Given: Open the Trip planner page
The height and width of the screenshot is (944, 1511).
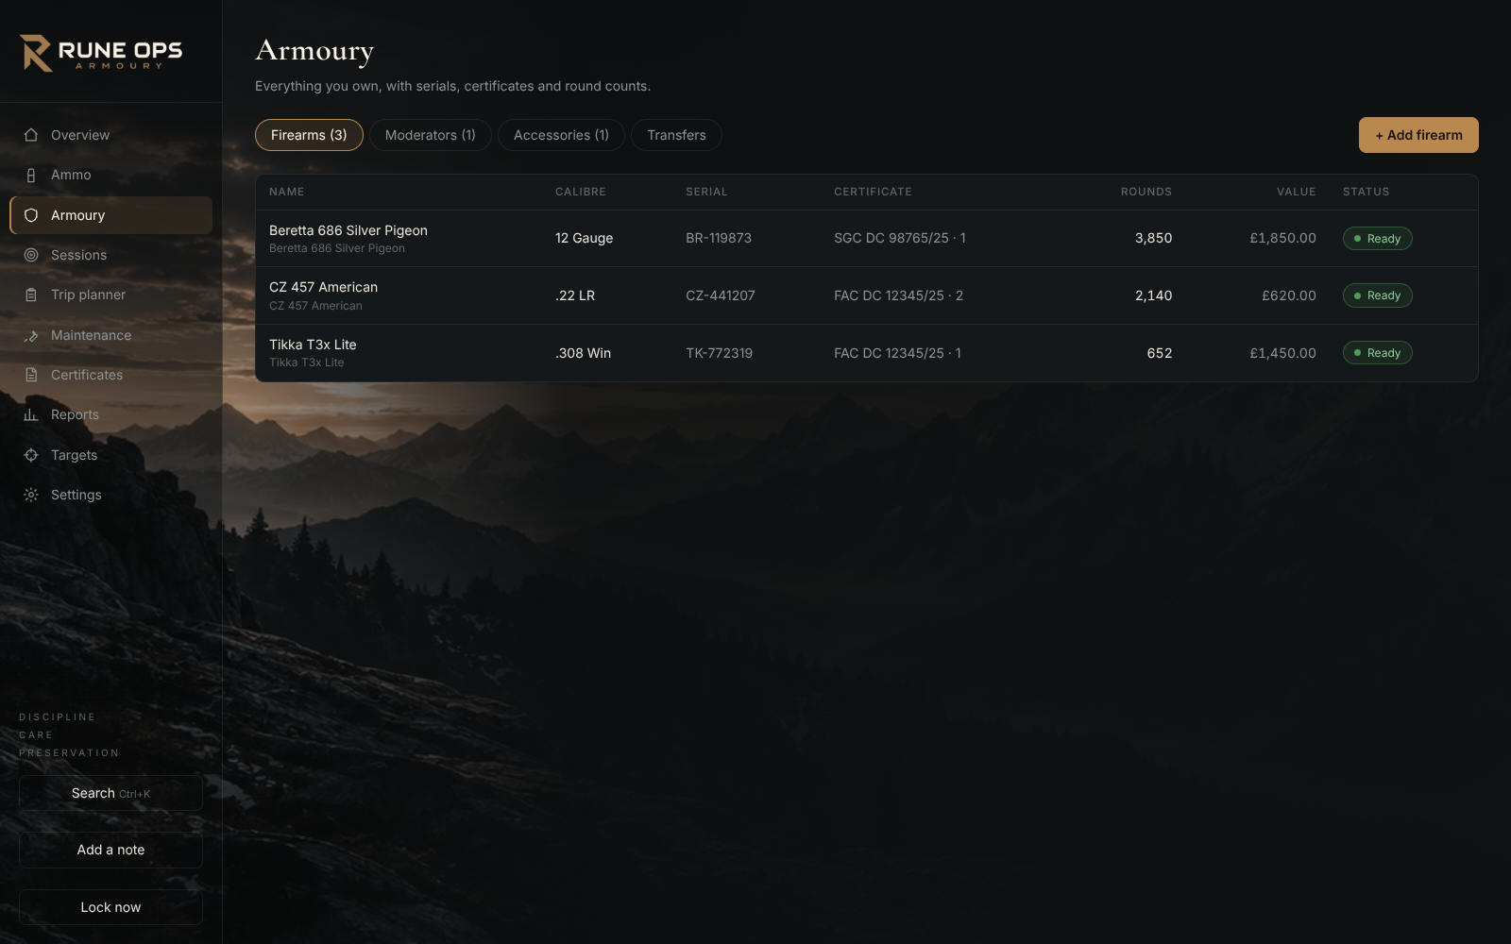Looking at the screenshot, I should pos(110,295).
